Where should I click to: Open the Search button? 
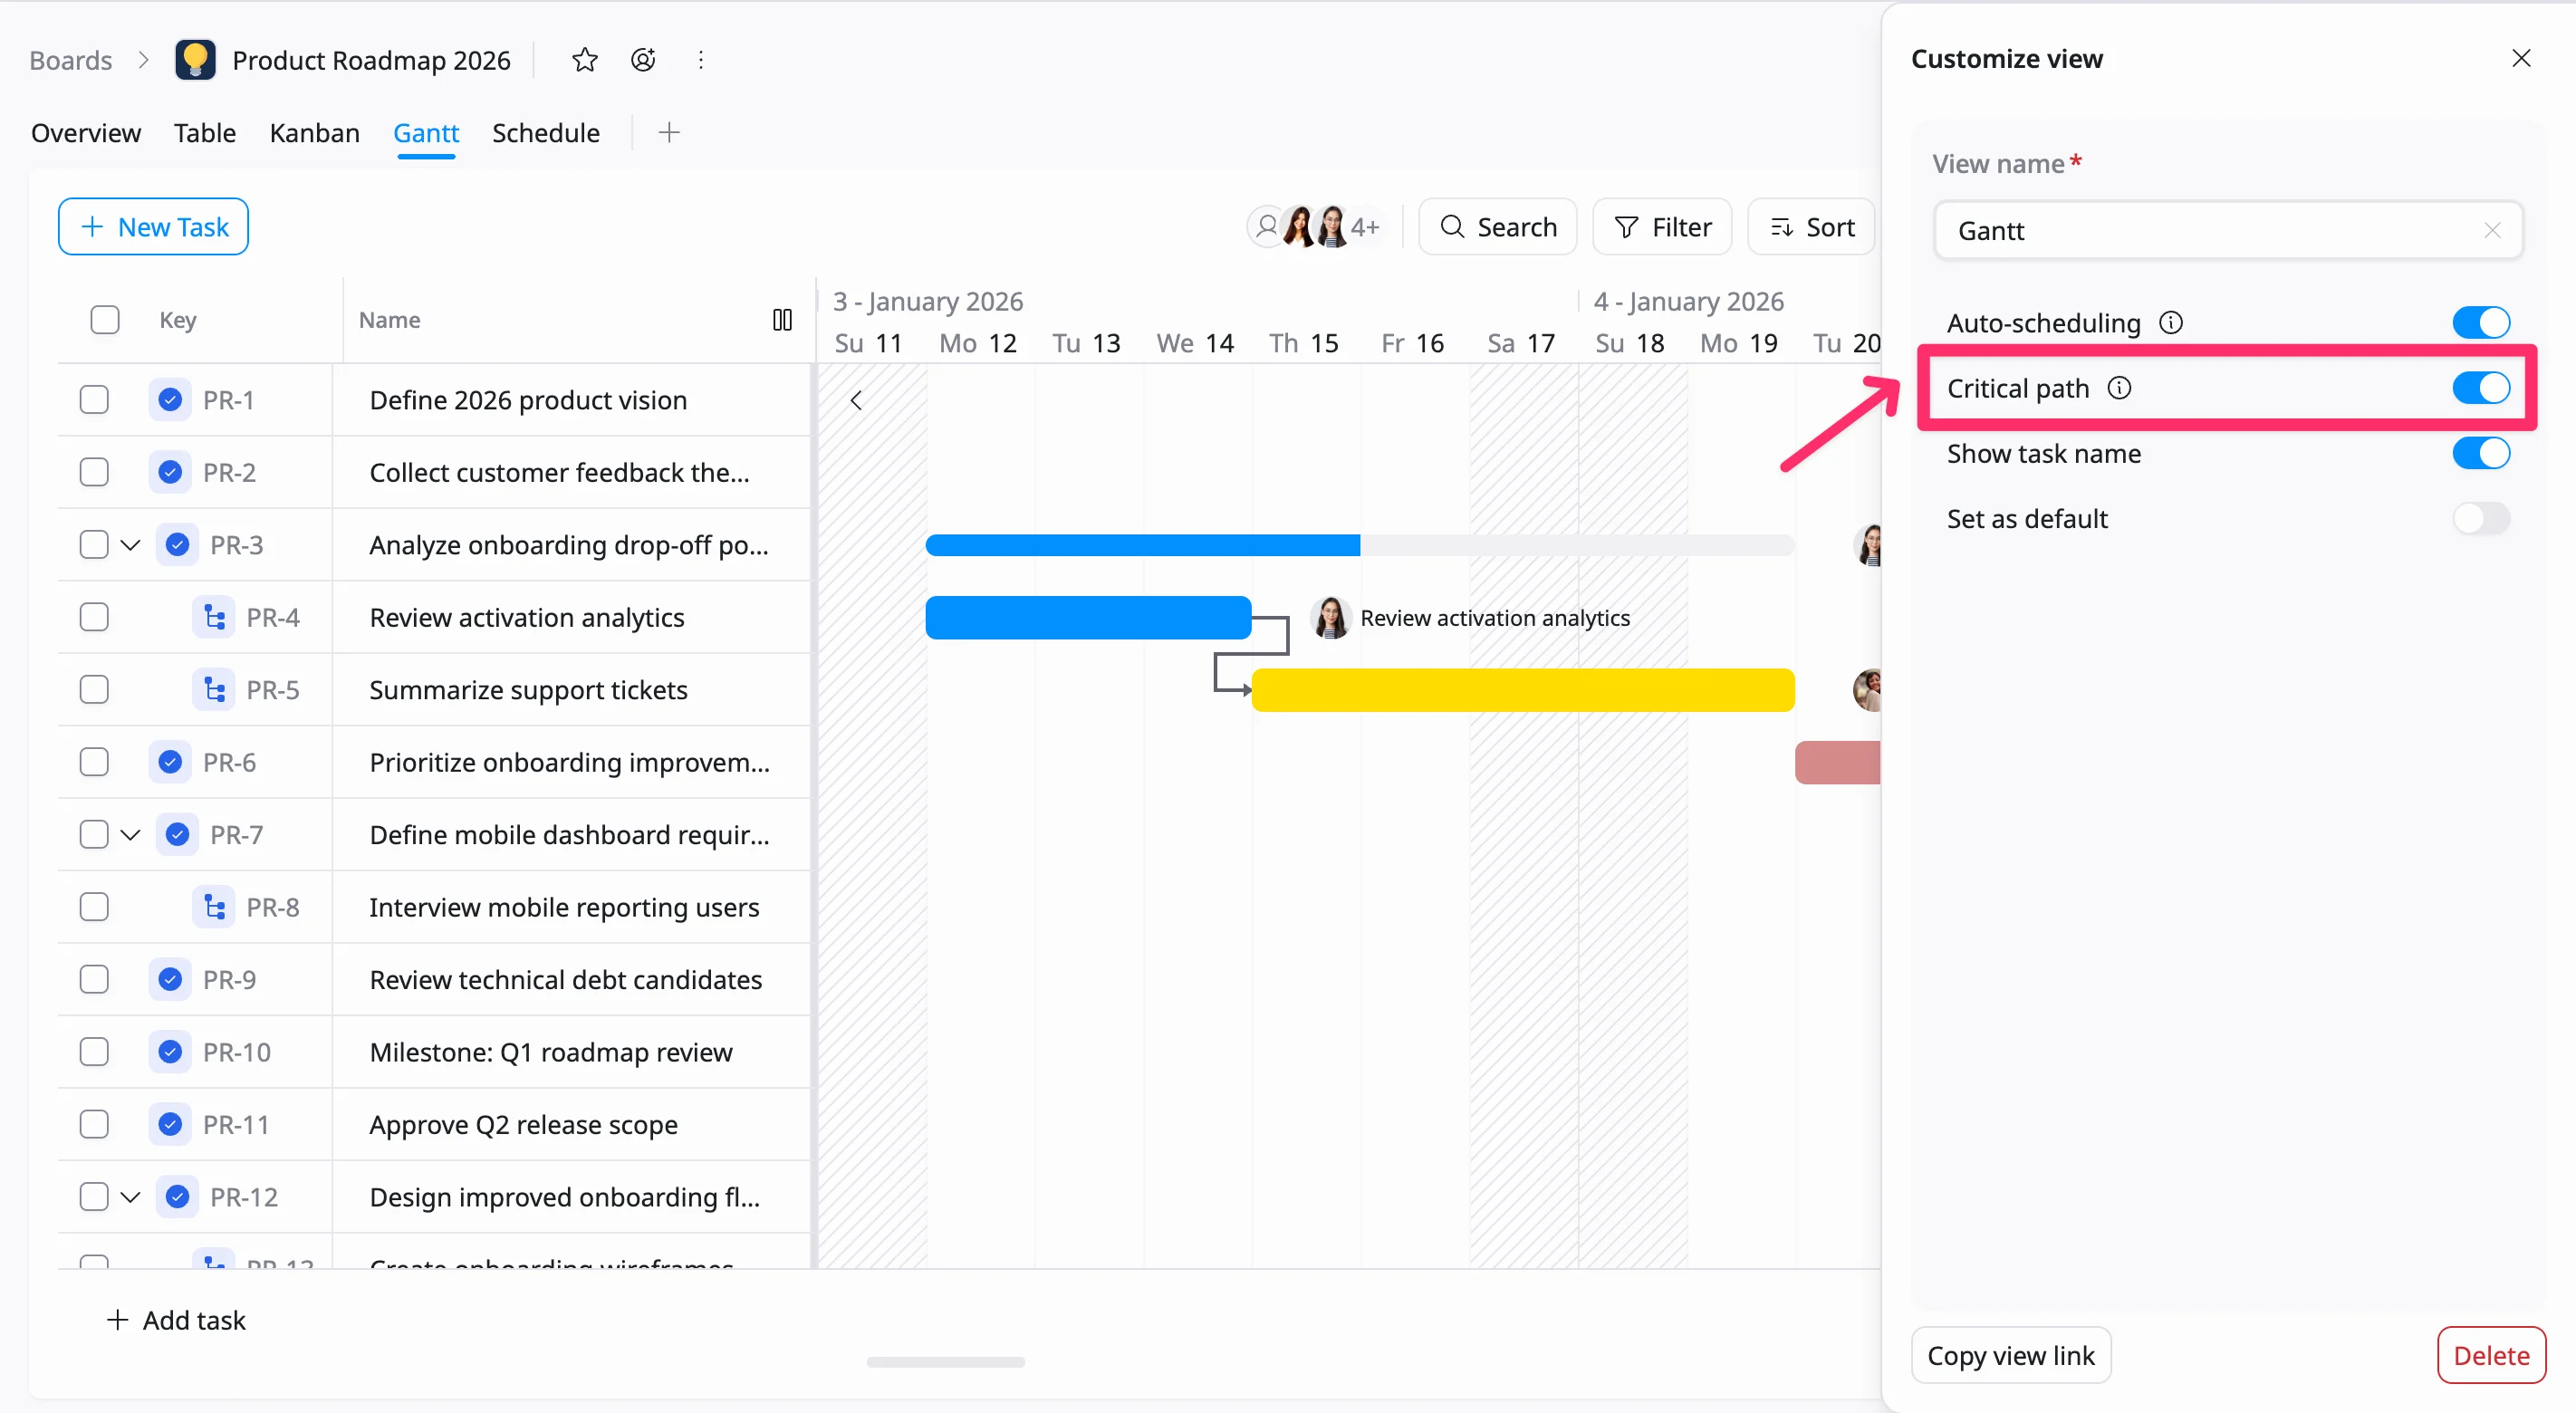[x=1498, y=227]
